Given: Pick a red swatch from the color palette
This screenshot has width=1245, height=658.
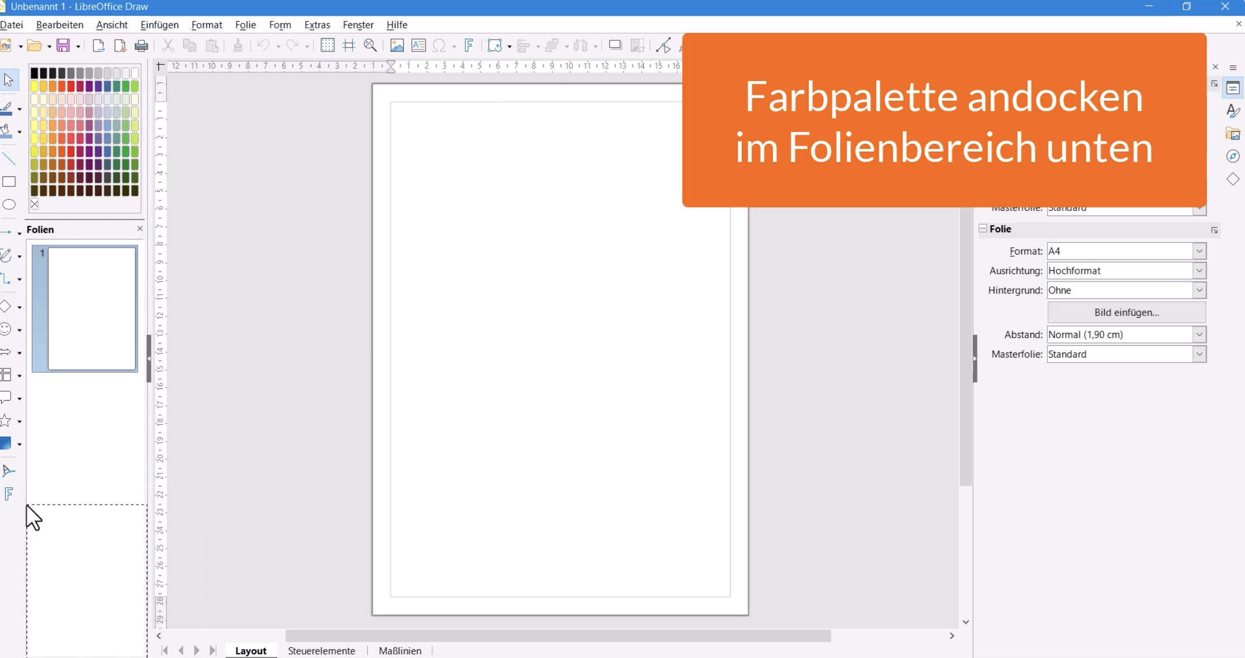Looking at the screenshot, I should click(x=71, y=87).
